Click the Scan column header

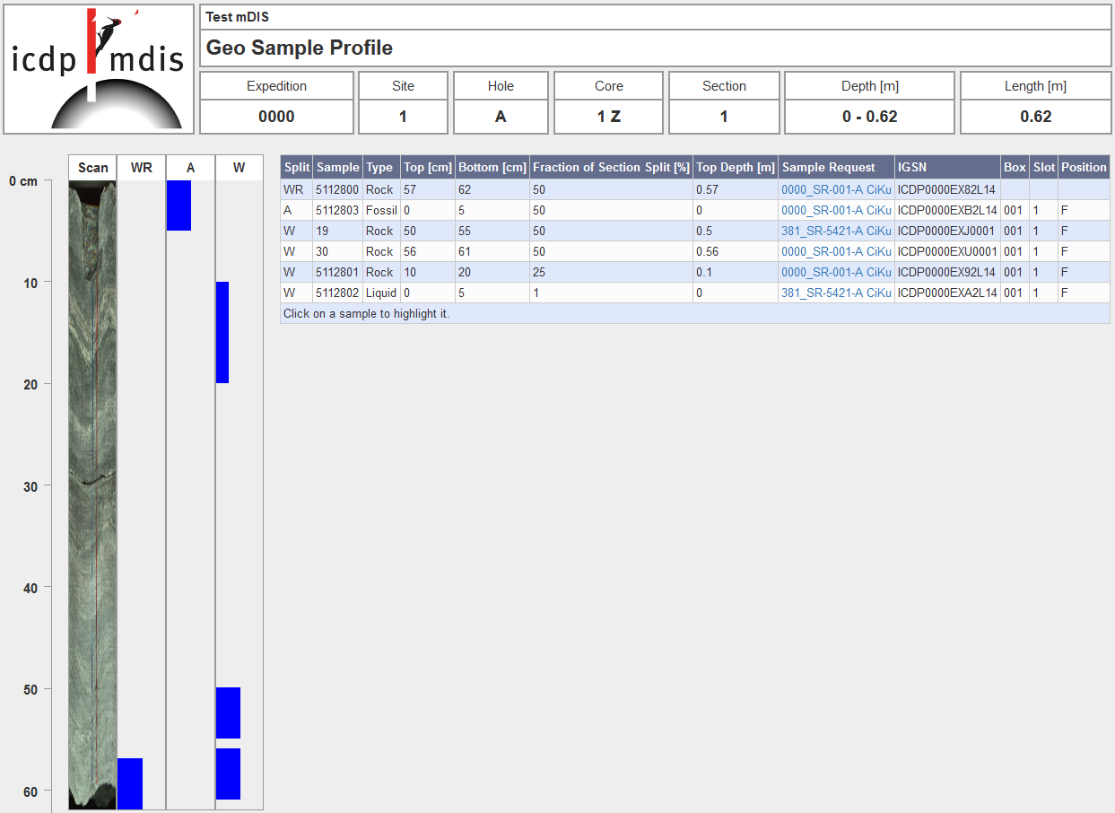pos(91,167)
